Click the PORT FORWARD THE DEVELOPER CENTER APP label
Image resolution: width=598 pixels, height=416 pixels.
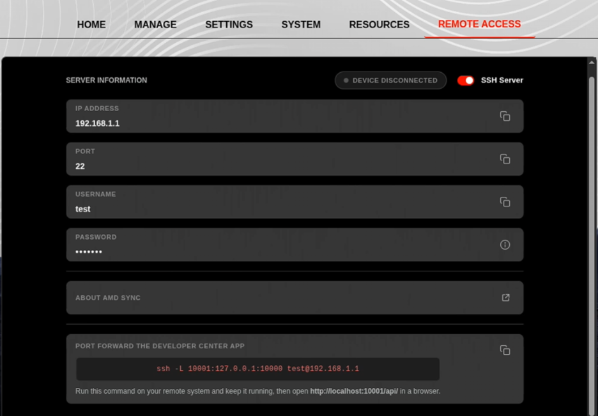pos(160,346)
